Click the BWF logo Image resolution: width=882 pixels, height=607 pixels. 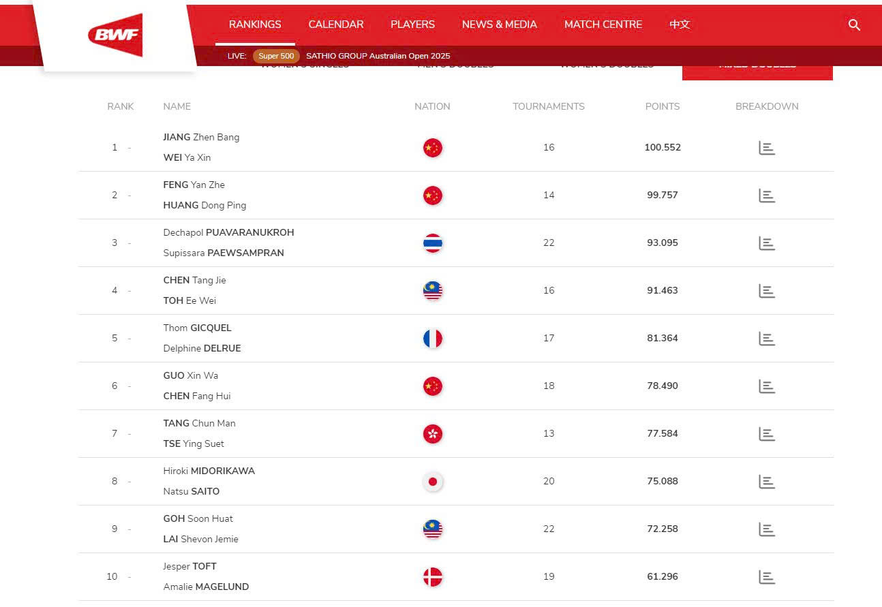coord(115,35)
